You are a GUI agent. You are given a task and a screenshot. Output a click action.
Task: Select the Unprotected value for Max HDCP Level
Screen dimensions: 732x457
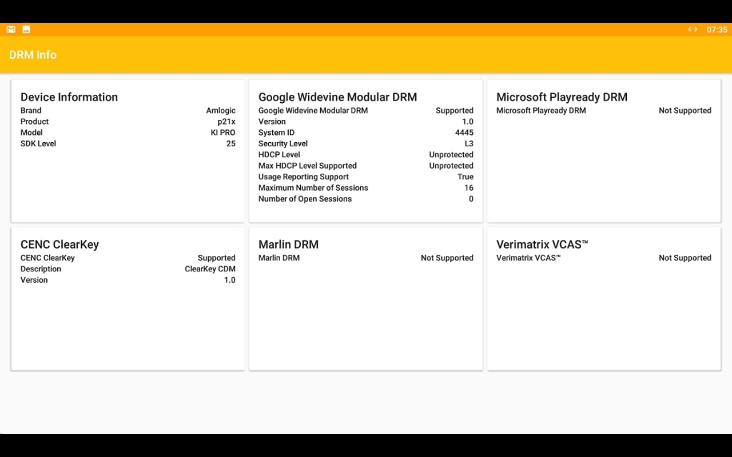[x=451, y=166]
